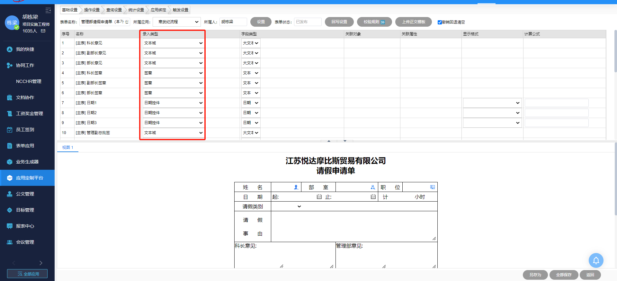617x281 pixels.
Task: Click the 全部保存 button
Action: [x=564, y=275]
